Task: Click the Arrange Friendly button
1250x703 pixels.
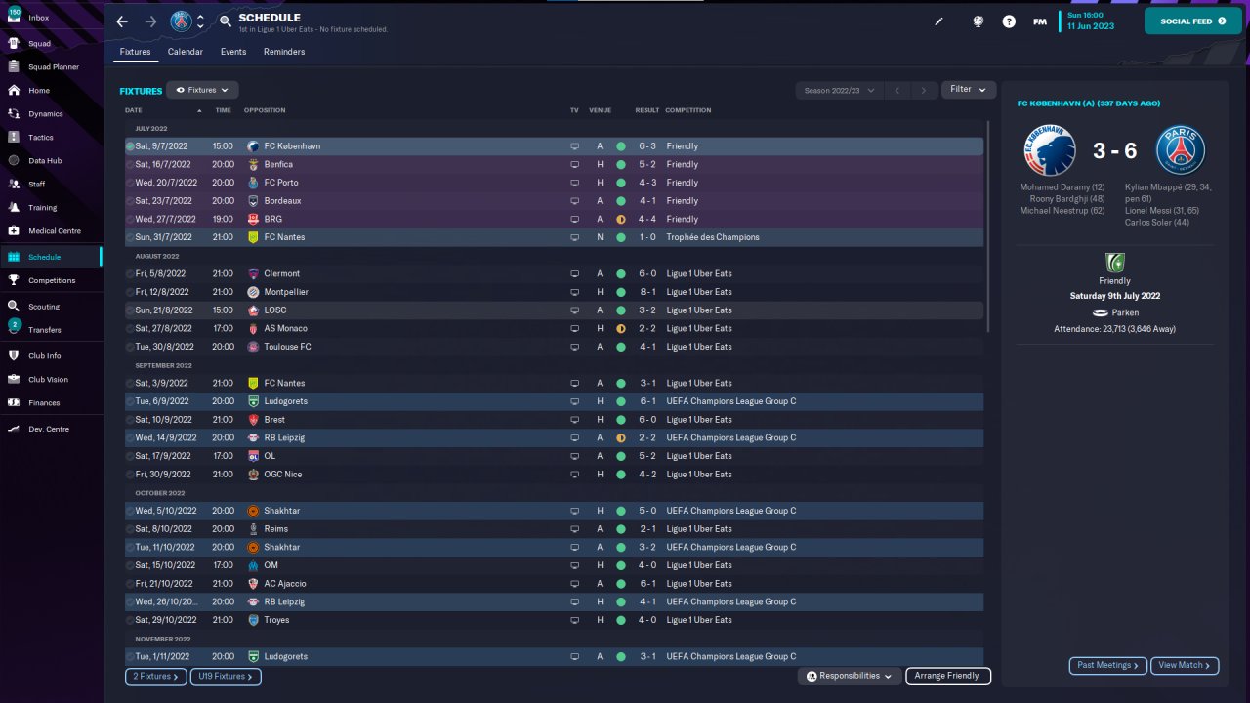Action: 948,676
